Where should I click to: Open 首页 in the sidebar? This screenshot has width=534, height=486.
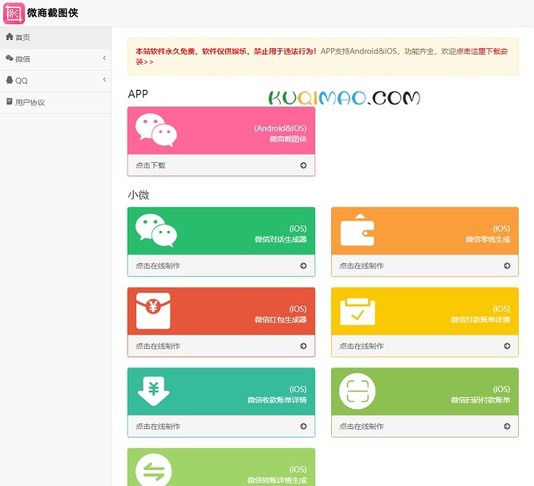(x=55, y=38)
